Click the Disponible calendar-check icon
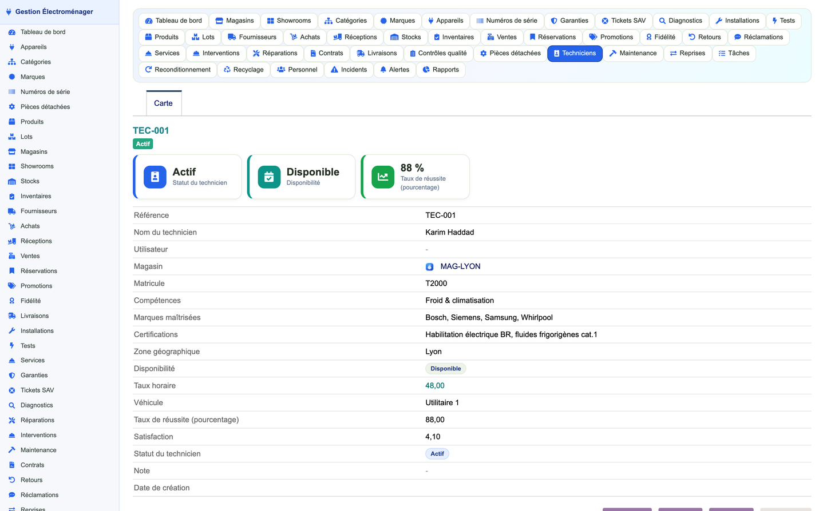827x511 pixels. pos(269,177)
